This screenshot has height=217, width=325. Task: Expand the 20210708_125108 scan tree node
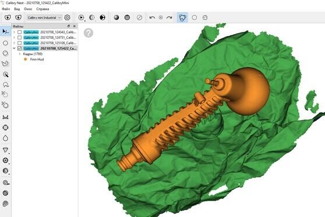click(14, 43)
